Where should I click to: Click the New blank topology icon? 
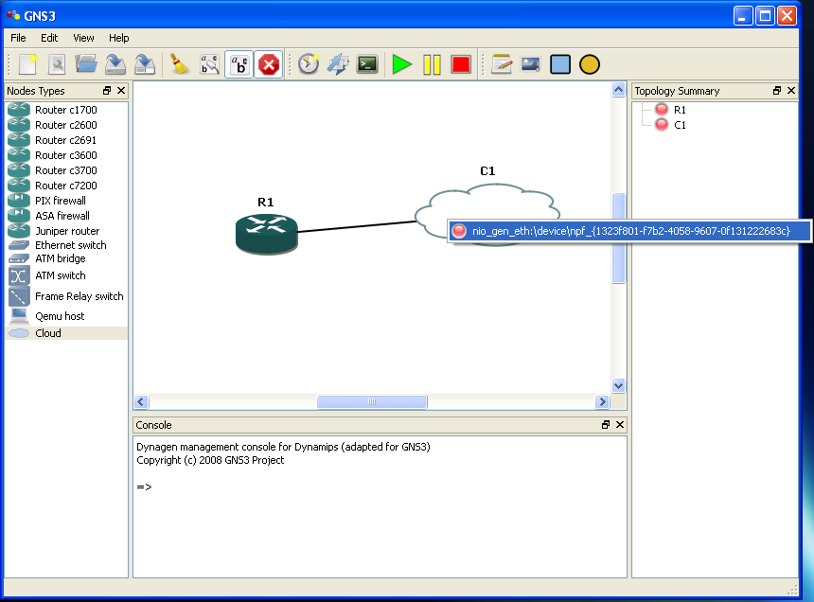(x=27, y=65)
